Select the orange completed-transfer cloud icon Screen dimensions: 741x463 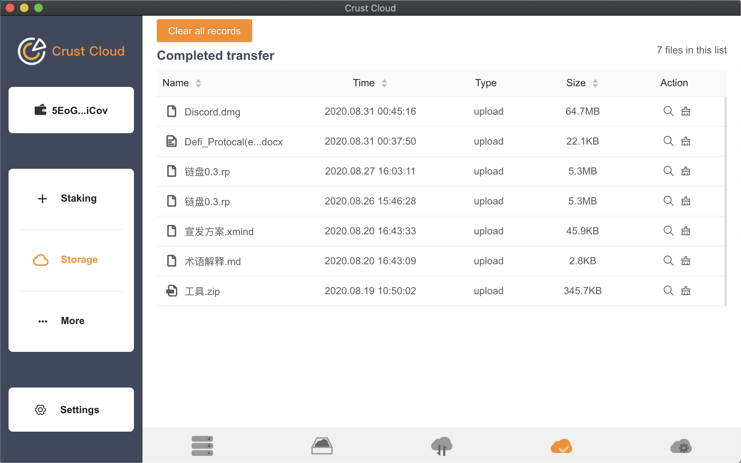pyautogui.click(x=561, y=446)
